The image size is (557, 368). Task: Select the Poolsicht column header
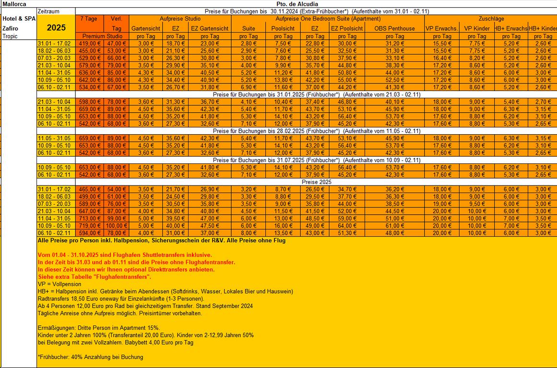tap(283, 28)
